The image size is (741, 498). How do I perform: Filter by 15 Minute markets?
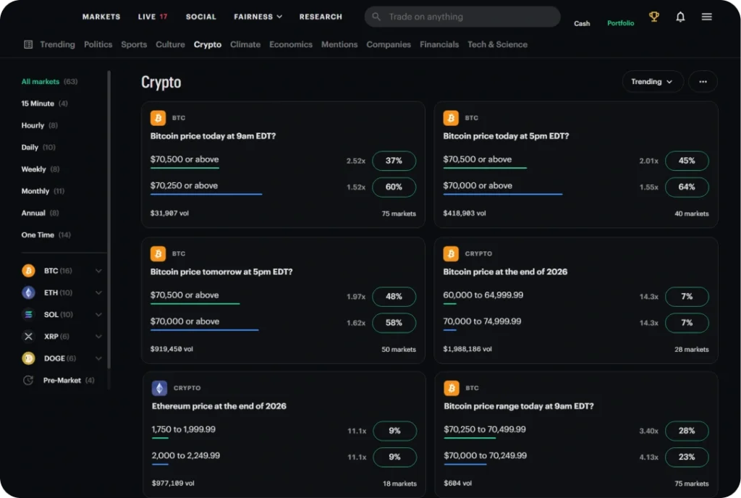44,104
